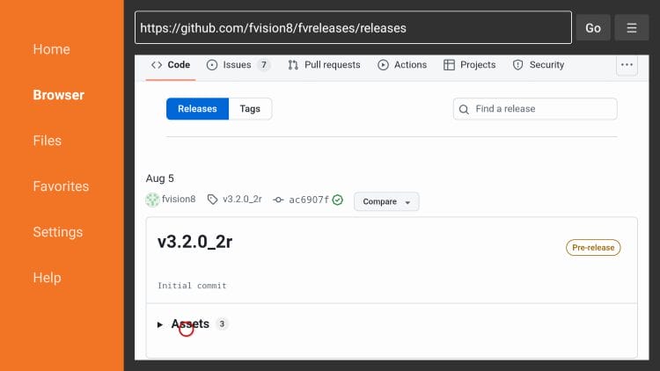Click the magnifier icon in release search

(x=464, y=109)
